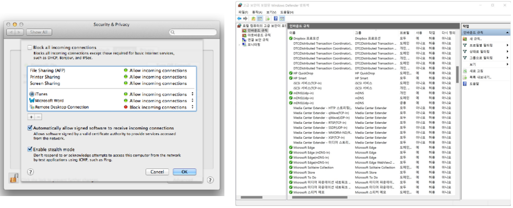Enable Block all incoming connections checkbox

coord(30,47)
